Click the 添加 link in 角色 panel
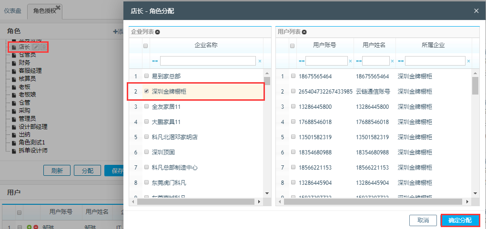Screen dimensions: 486x229 pos(118,31)
